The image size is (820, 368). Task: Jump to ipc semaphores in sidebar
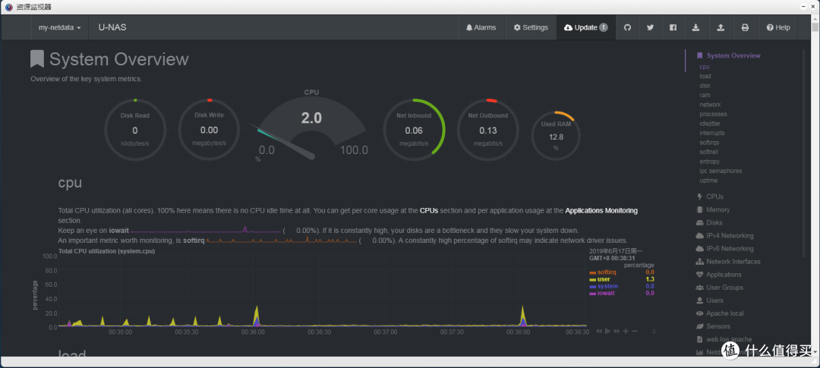click(x=721, y=171)
